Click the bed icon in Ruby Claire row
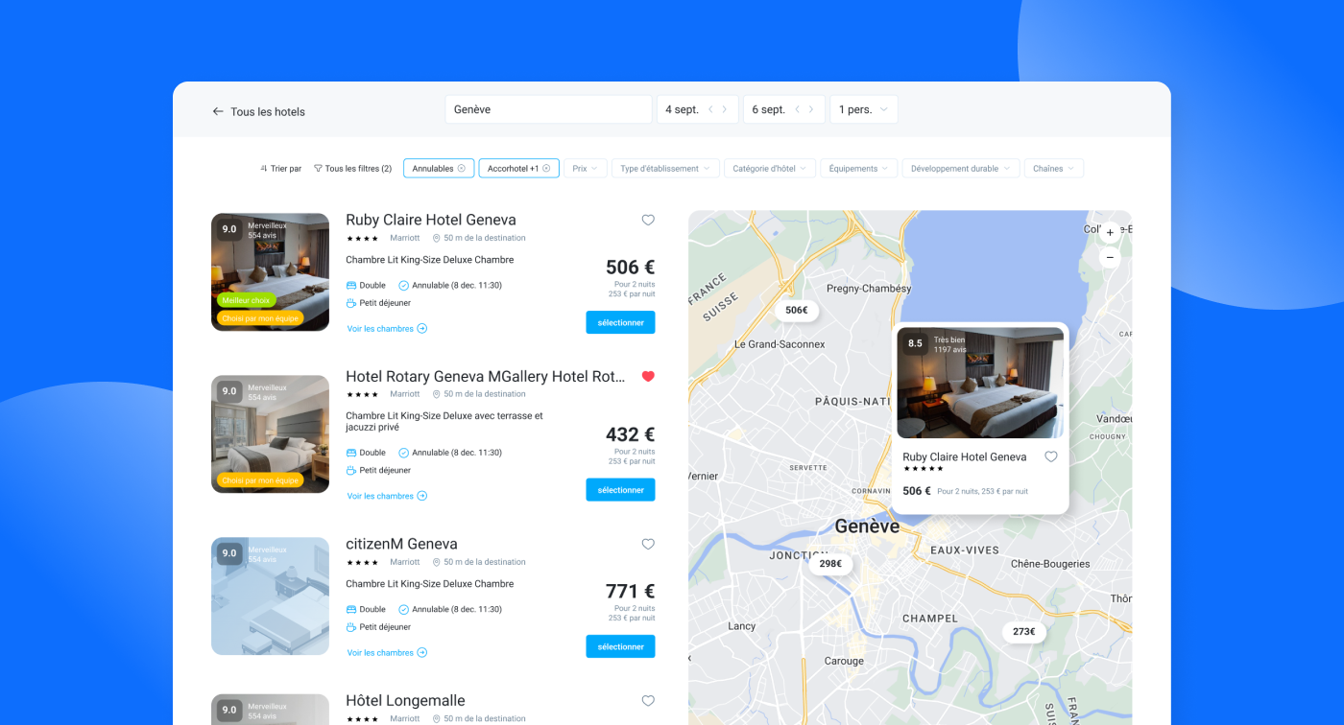The image size is (1344, 725). point(351,286)
